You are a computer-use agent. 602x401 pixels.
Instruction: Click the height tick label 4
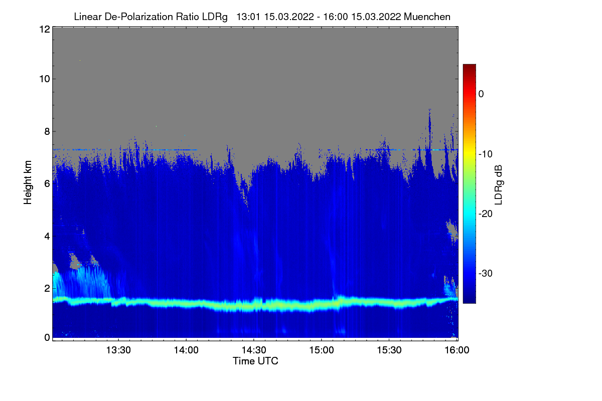pos(46,236)
